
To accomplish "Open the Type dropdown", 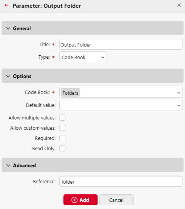I will pyautogui.click(x=82, y=57).
